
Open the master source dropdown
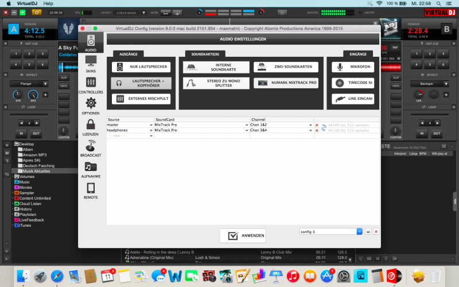(151, 125)
